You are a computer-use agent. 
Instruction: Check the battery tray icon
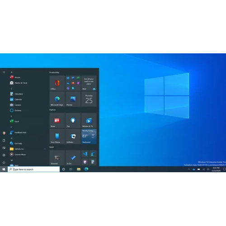point(199,169)
